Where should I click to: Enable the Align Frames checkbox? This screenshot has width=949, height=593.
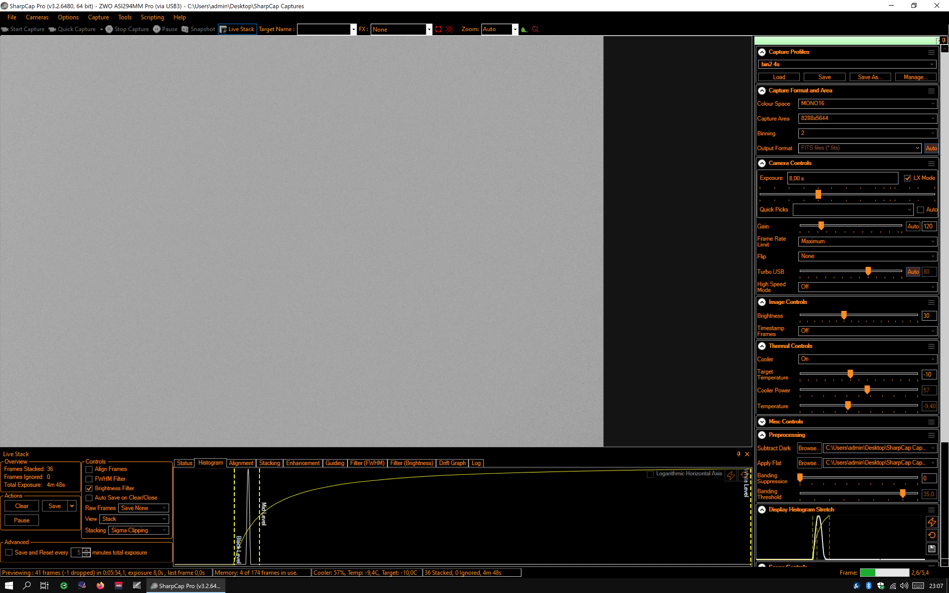(89, 469)
